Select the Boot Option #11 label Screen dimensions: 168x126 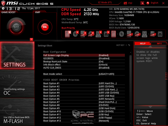coord(52,114)
